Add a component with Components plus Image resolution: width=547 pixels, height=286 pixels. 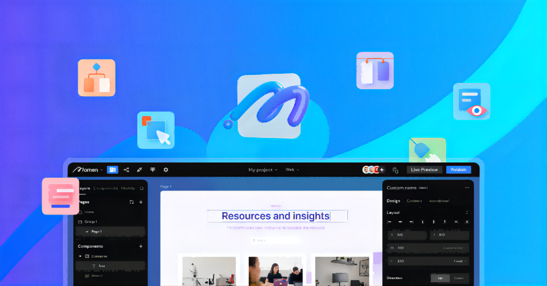[x=141, y=246]
